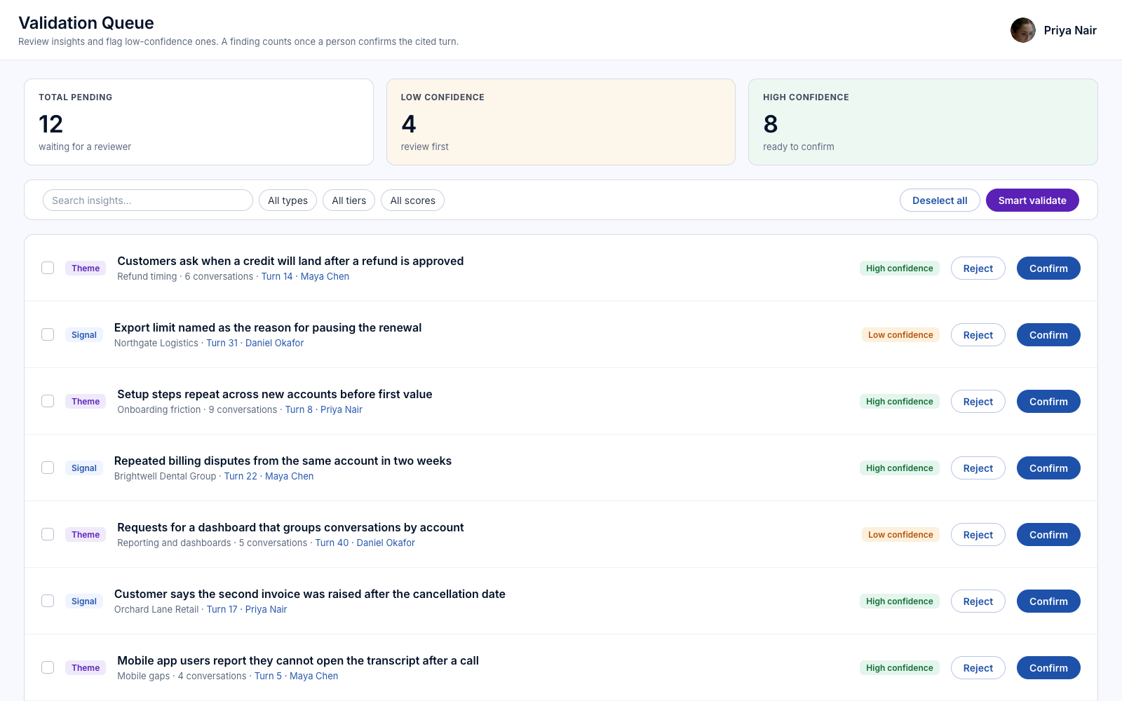Reject Repeated billing disputes signal
1122x701 pixels.
[978, 468]
